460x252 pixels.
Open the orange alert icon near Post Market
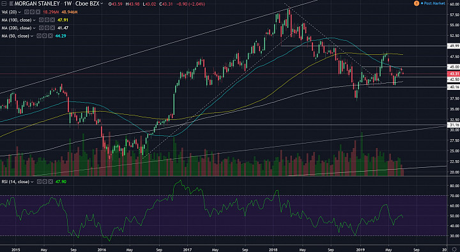[x=416, y=3]
